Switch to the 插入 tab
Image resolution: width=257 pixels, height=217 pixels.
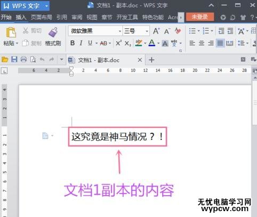[21, 17]
